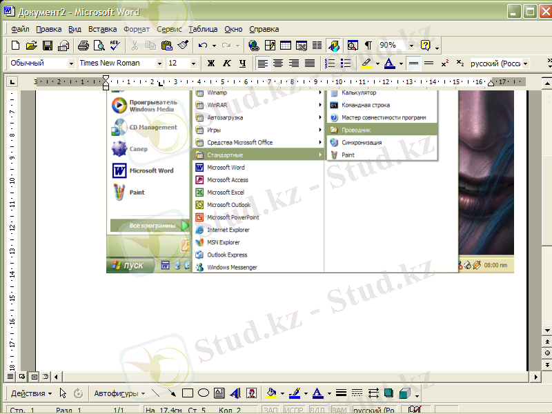552x414 pixels.
Task: Click the E-mail envelope toolbar icon
Action: click(63, 46)
